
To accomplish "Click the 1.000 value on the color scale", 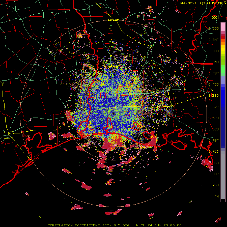I will 214,28.
